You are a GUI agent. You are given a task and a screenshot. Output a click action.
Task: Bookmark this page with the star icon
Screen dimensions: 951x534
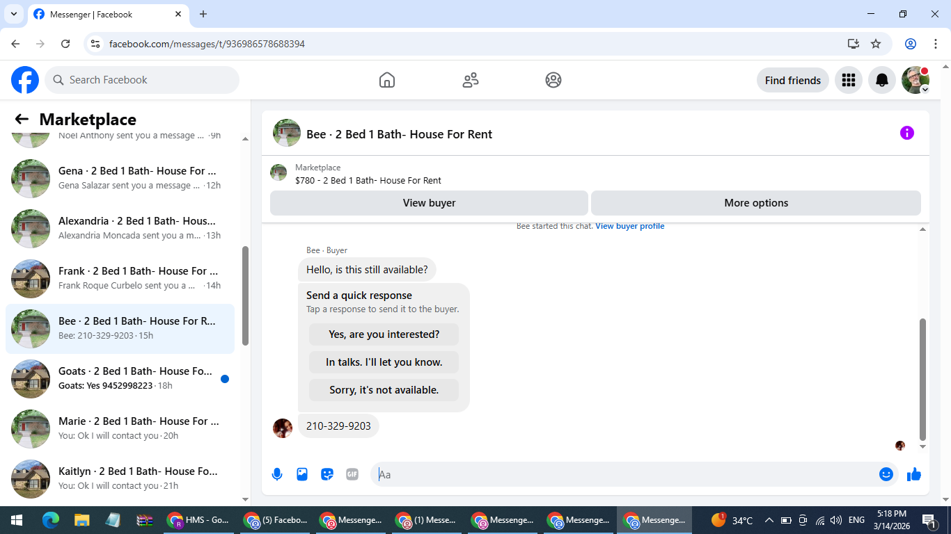click(876, 44)
